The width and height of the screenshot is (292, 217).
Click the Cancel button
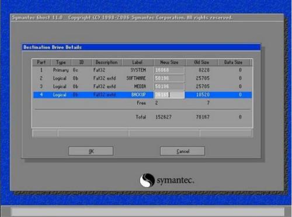pyautogui.click(x=182, y=151)
